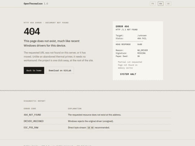The height and width of the screenshot is (146, 195).
Task: Click the Windows rejects original driver explanation
Action: click(91, 121)
